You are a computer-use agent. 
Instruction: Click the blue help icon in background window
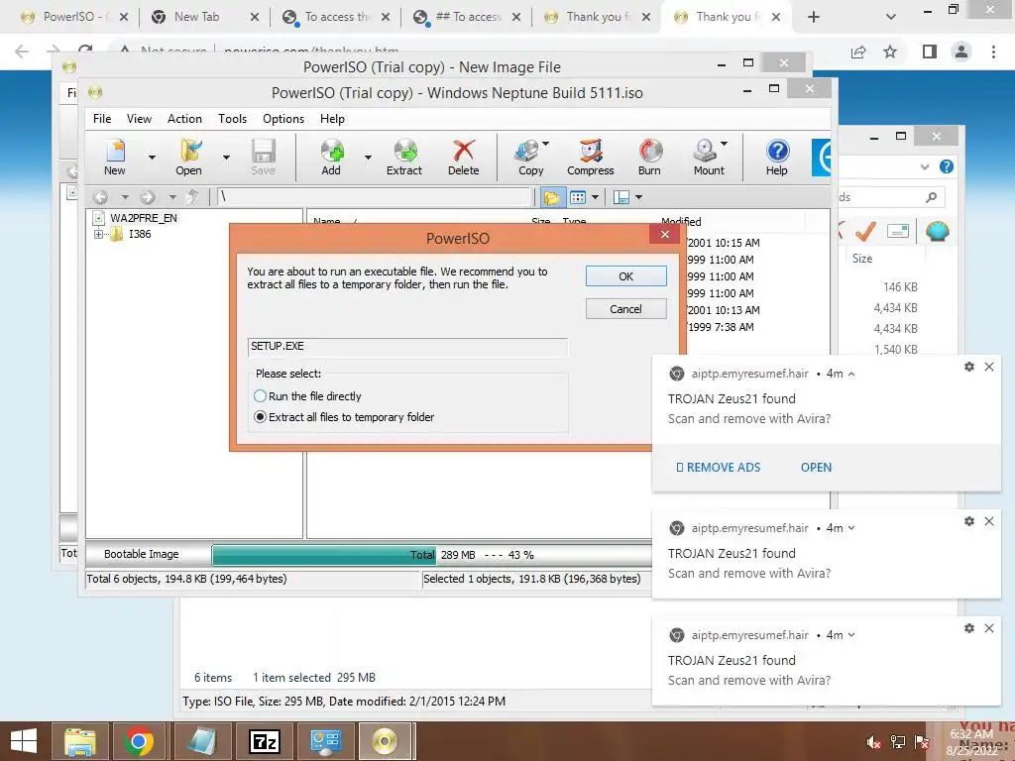click(947, 166)
